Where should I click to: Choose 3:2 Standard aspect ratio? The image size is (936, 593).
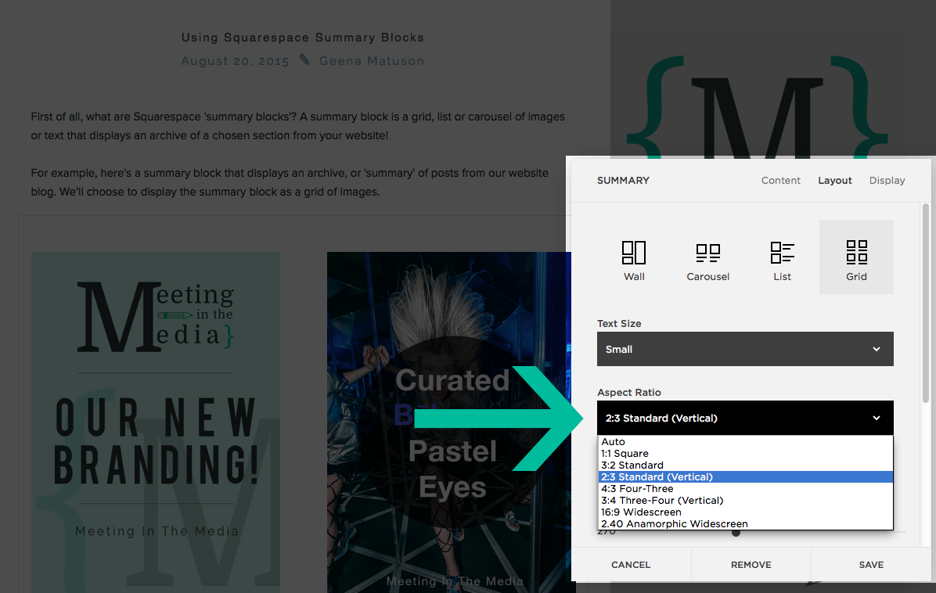(746, 465)
